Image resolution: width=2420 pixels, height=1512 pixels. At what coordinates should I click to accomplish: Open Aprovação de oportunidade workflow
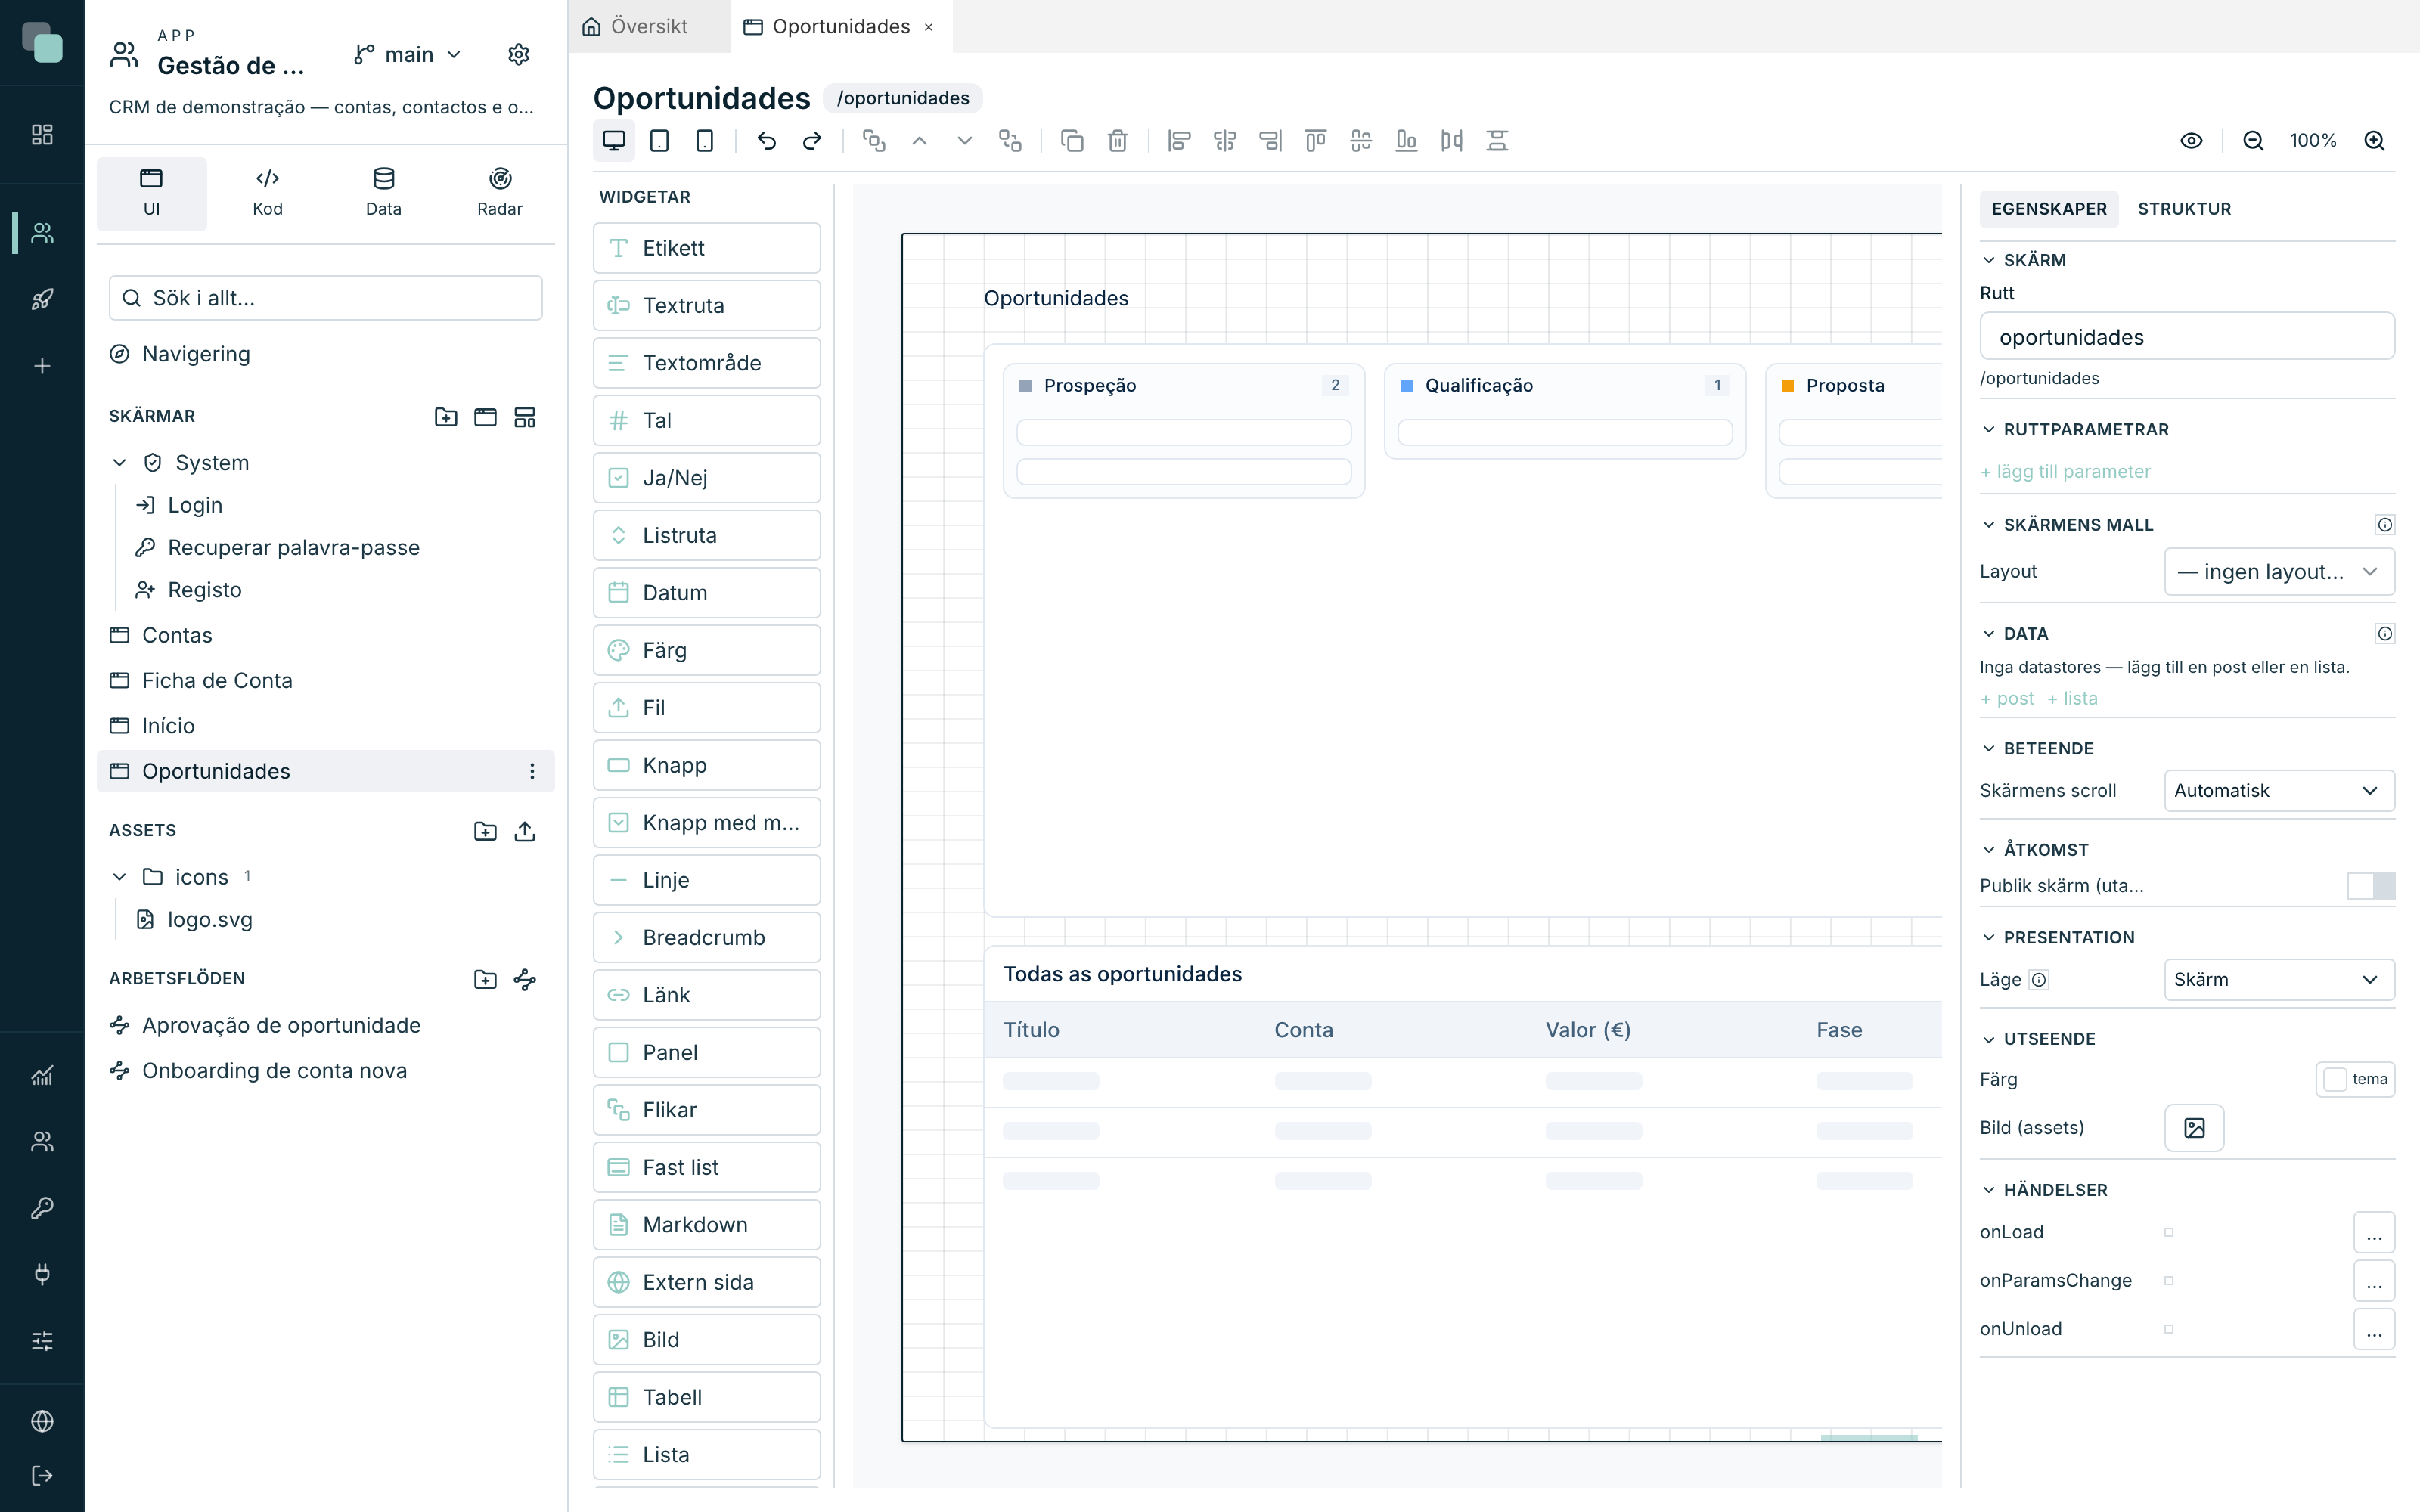[326, 1025]
